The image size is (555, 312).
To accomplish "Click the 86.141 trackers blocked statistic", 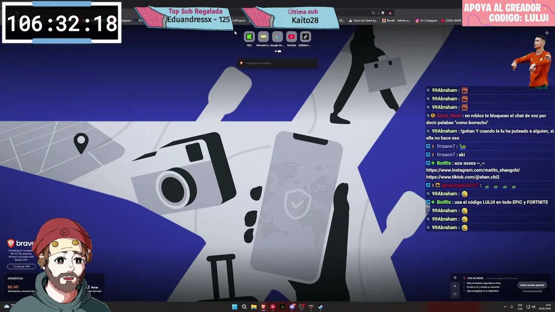I will coord(13,287).
